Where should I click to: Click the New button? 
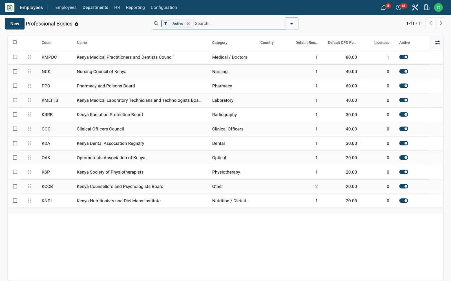point(15,24)
